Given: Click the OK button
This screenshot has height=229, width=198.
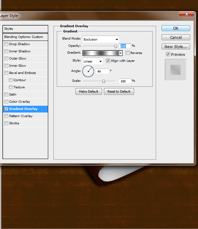Looking at the screenshot, I should click(x=176, y=28).
